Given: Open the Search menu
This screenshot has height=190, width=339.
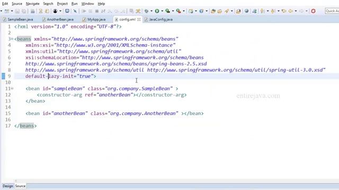Looking at the screenshot, I should click(x=48, y=4).
